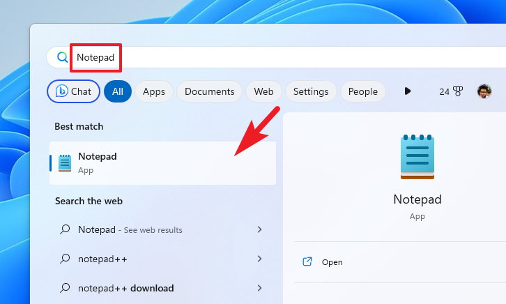Screen dimensions: 506x304
Task: Open the Notepad best match result
Action: (x=162, y=163)
